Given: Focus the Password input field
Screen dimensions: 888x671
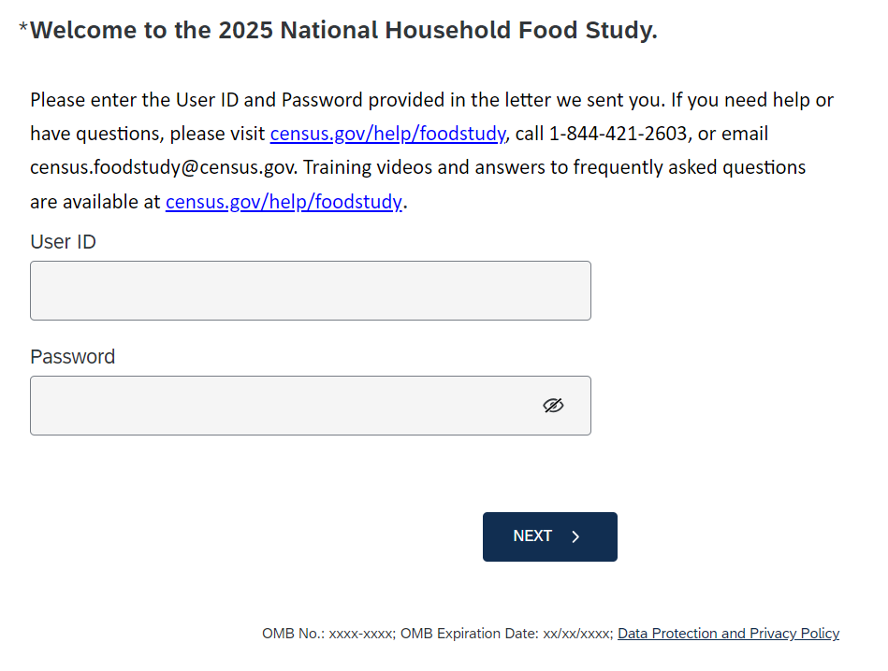Looking at the screenshot, I should (281, 406).
